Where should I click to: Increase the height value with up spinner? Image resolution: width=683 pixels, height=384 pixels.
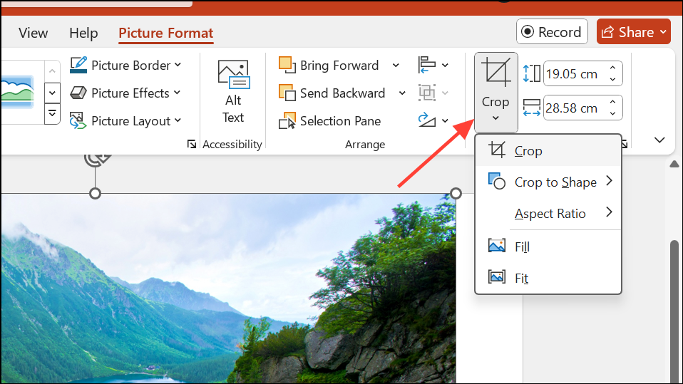[x=613, y=68]
